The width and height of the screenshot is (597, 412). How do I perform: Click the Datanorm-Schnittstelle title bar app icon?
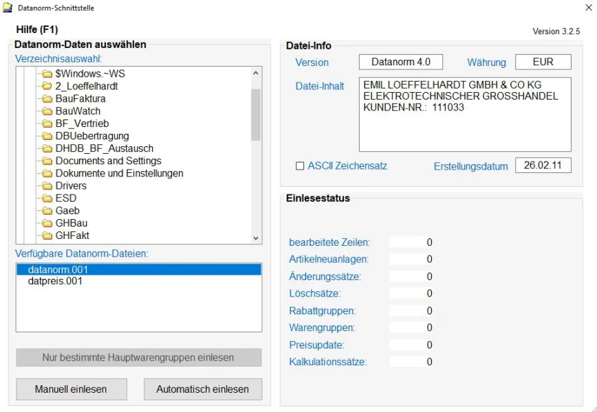[8, 8]
